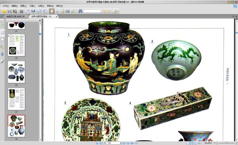Image resolution: width=238 pixels, height=145 pixels.
Task: Open the Signatures pen sidebar icon
Action: (x=2, y=61)
